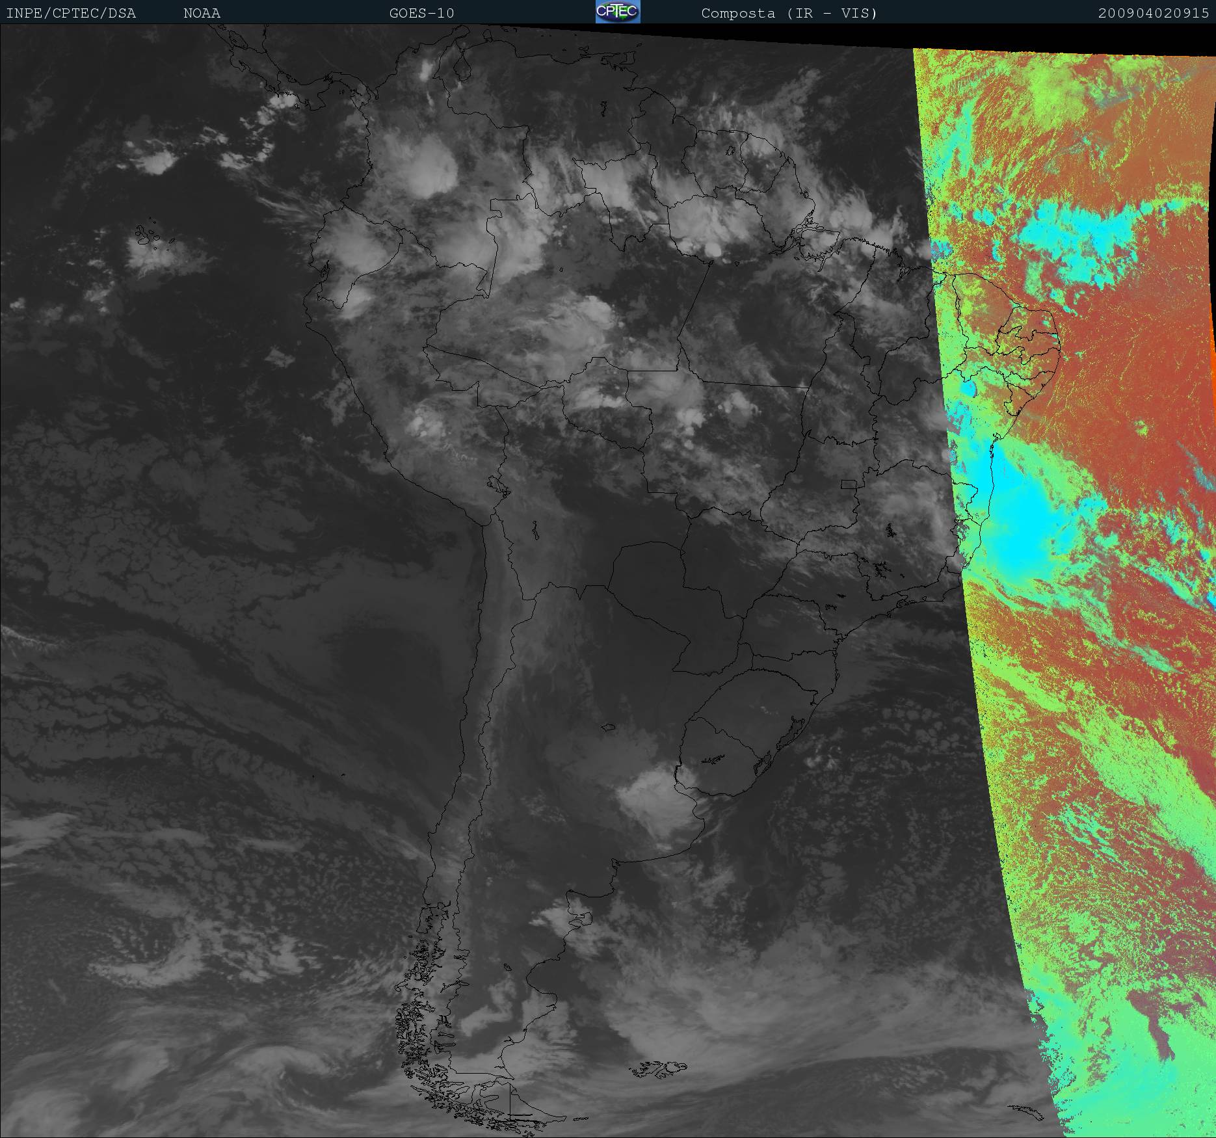Click the timestamp 200904020915
The height and width of the screenshot is (1138, 1216).
click(x=1154, y=13)
